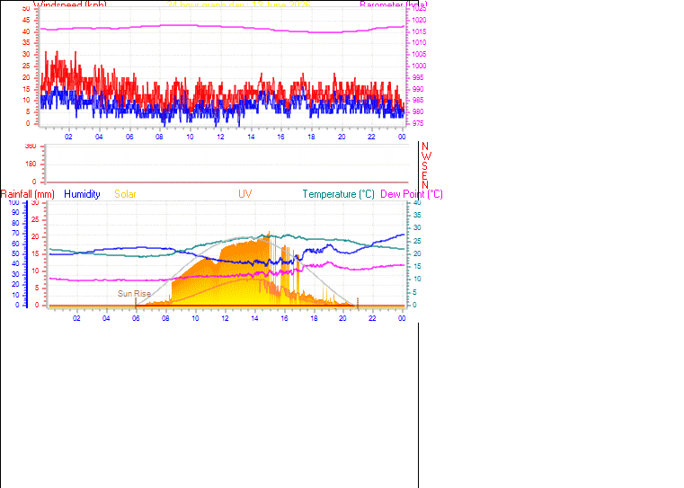Image resolution: width=684 pixels, height=488 pixels.
Task: Click the 1020 value on the barometer scale
Action: click(x=419, y=20)
